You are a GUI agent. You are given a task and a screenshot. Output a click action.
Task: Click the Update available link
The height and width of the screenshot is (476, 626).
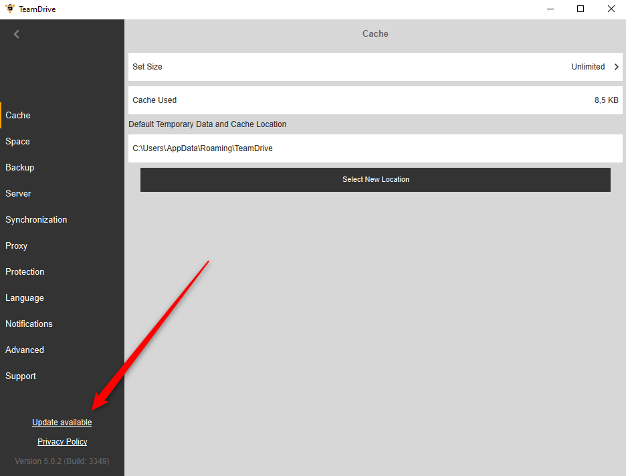click(62, 422)
